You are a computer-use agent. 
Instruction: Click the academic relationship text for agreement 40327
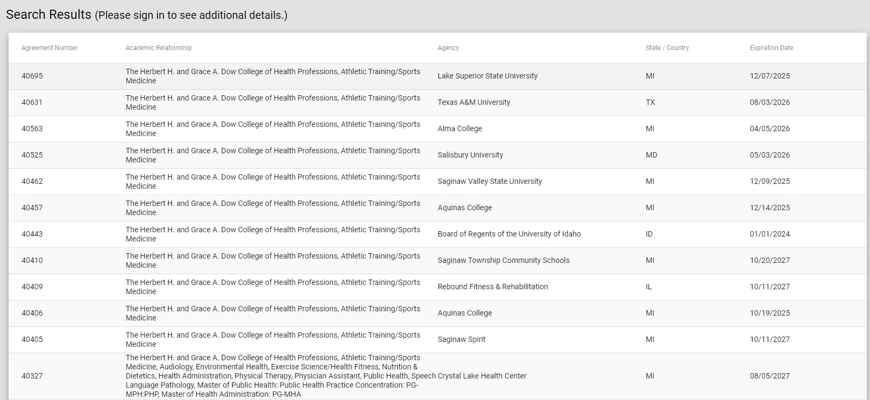281,376
